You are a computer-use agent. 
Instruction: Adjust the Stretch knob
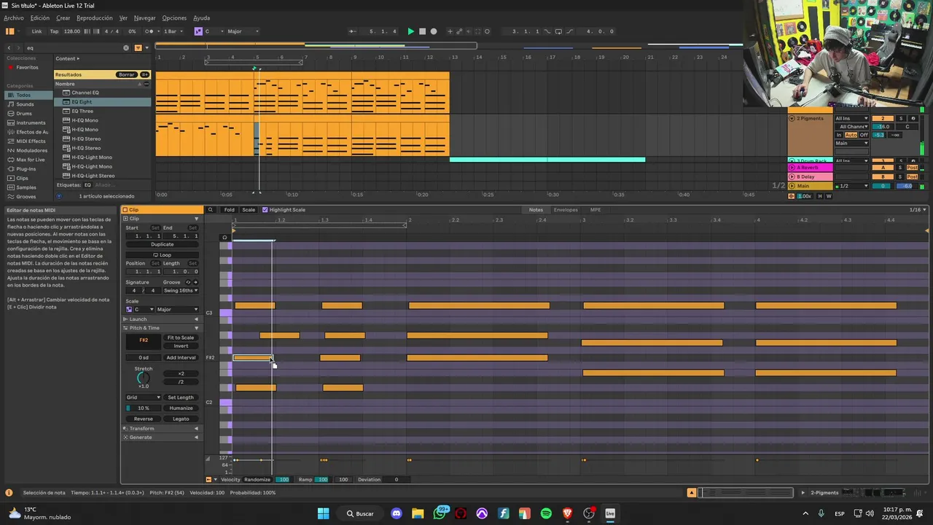pyautogui.click(x=144, y=378)
